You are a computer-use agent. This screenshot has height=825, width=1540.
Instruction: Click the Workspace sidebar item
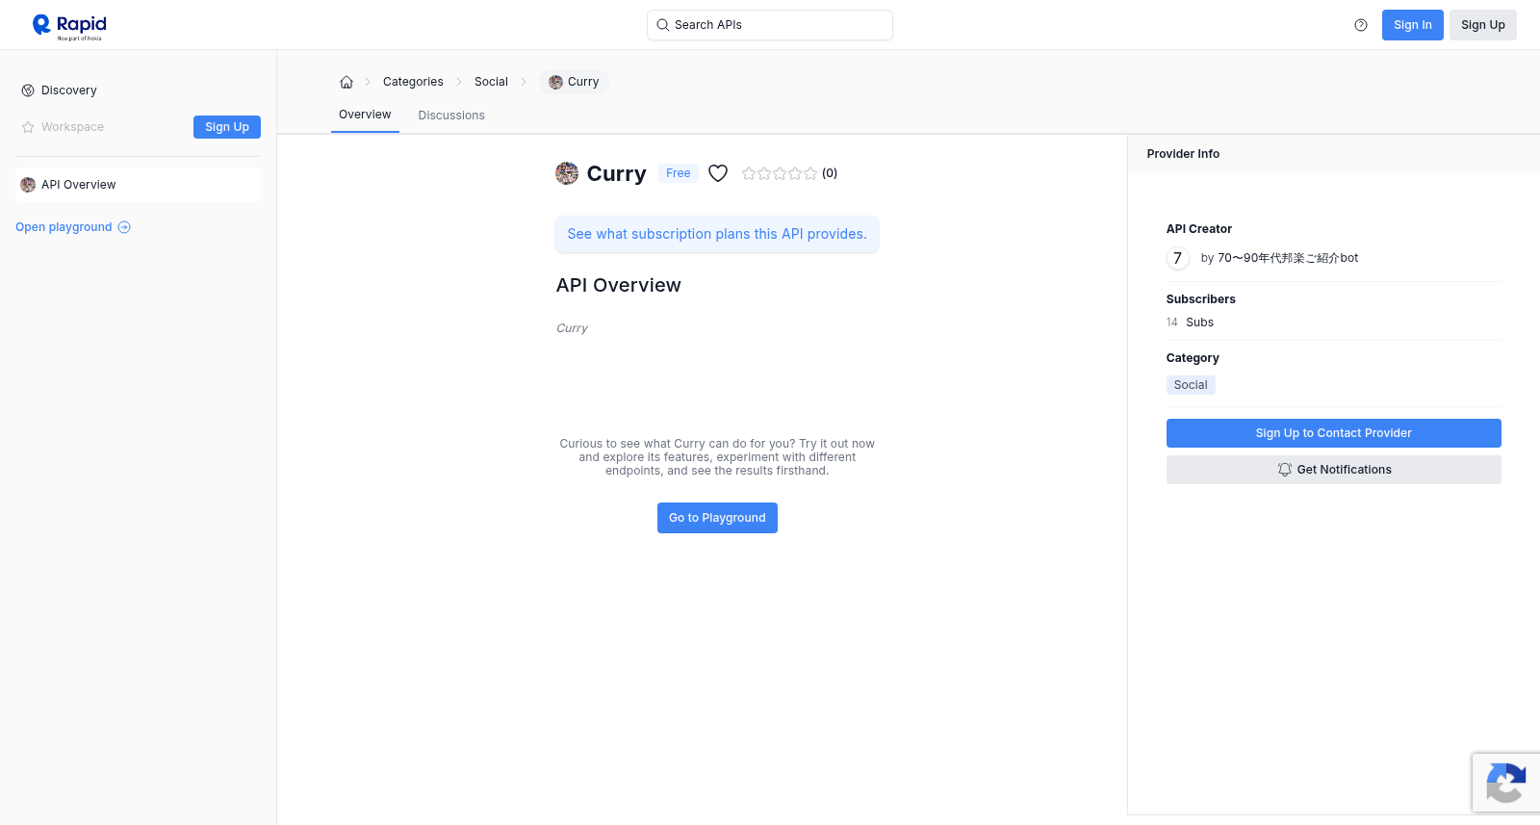click(x=72, y=127)
